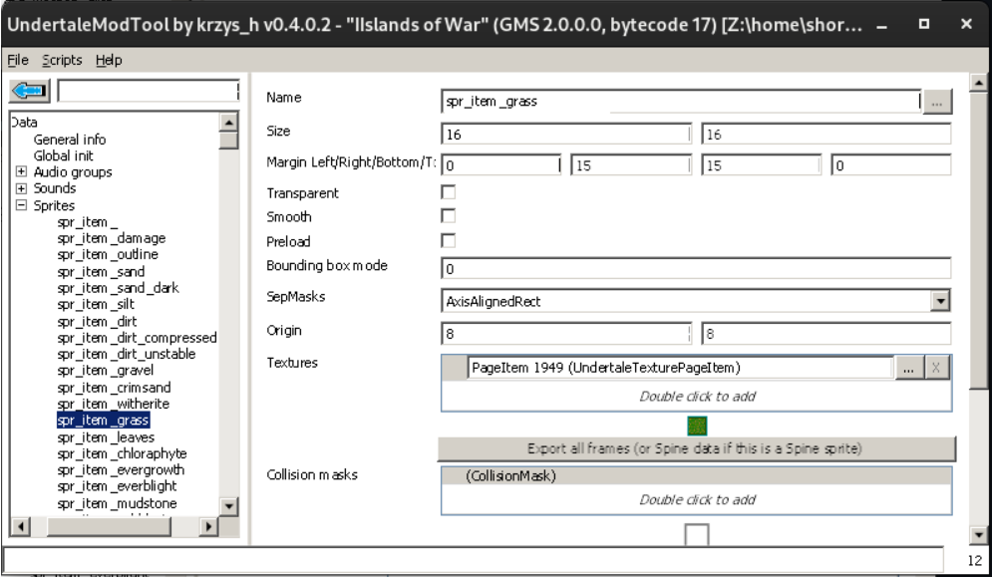
Task: Select spr_item_dirt in the tree
Action: 97,322
